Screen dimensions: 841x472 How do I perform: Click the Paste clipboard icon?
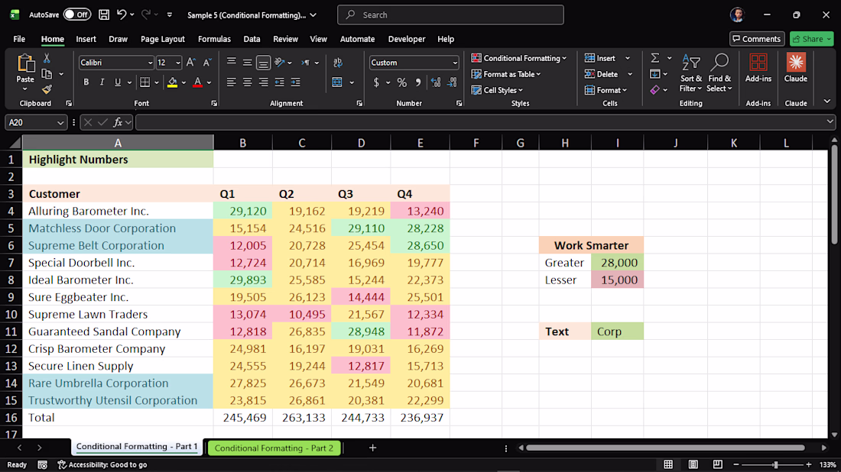(x=25, y=63)
